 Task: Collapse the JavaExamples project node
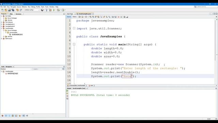pos(1,28)
